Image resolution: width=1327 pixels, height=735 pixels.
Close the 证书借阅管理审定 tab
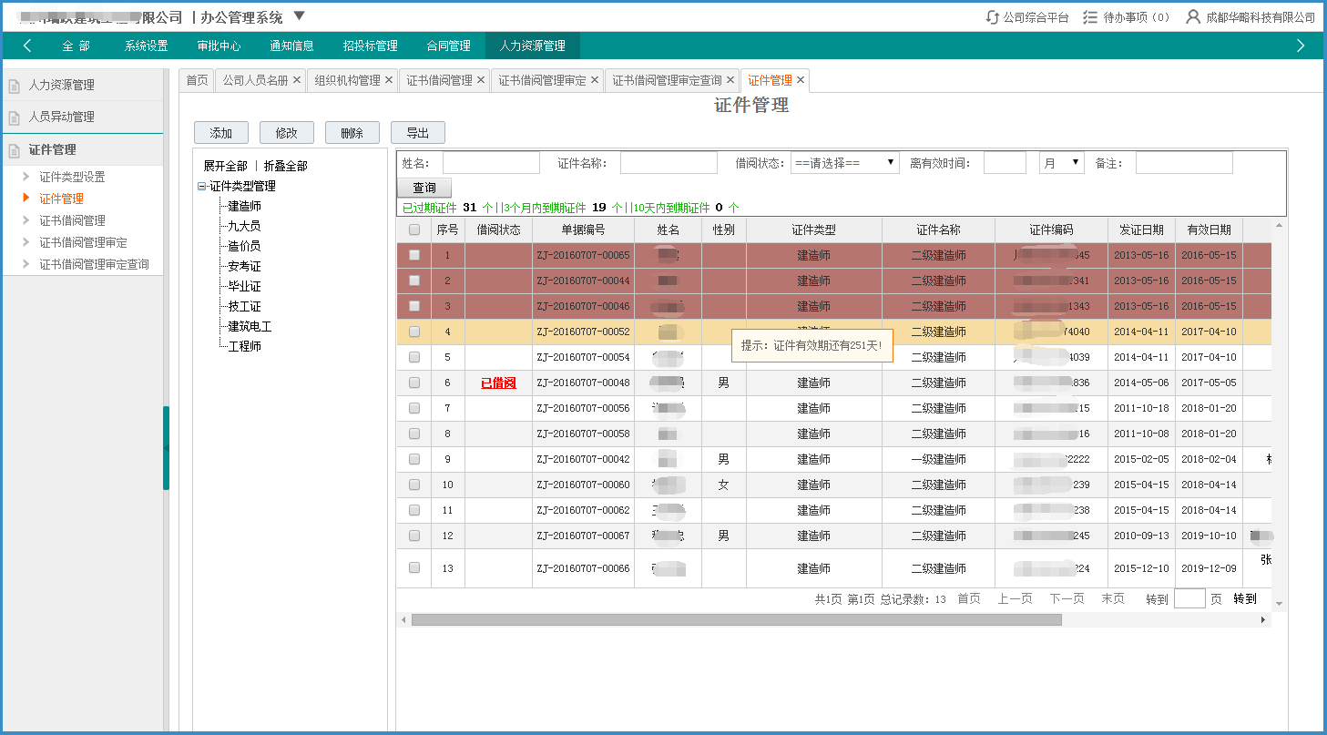coord(595,80)
